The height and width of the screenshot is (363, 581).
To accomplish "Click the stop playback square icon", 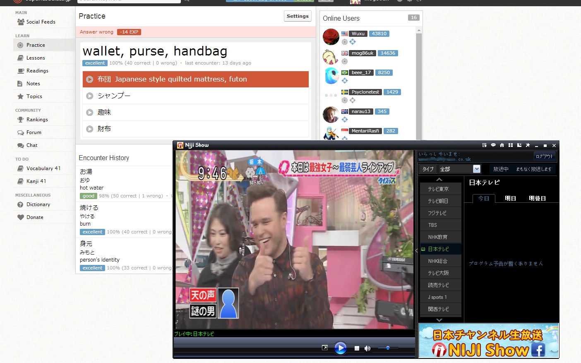I will pos(357,349).
